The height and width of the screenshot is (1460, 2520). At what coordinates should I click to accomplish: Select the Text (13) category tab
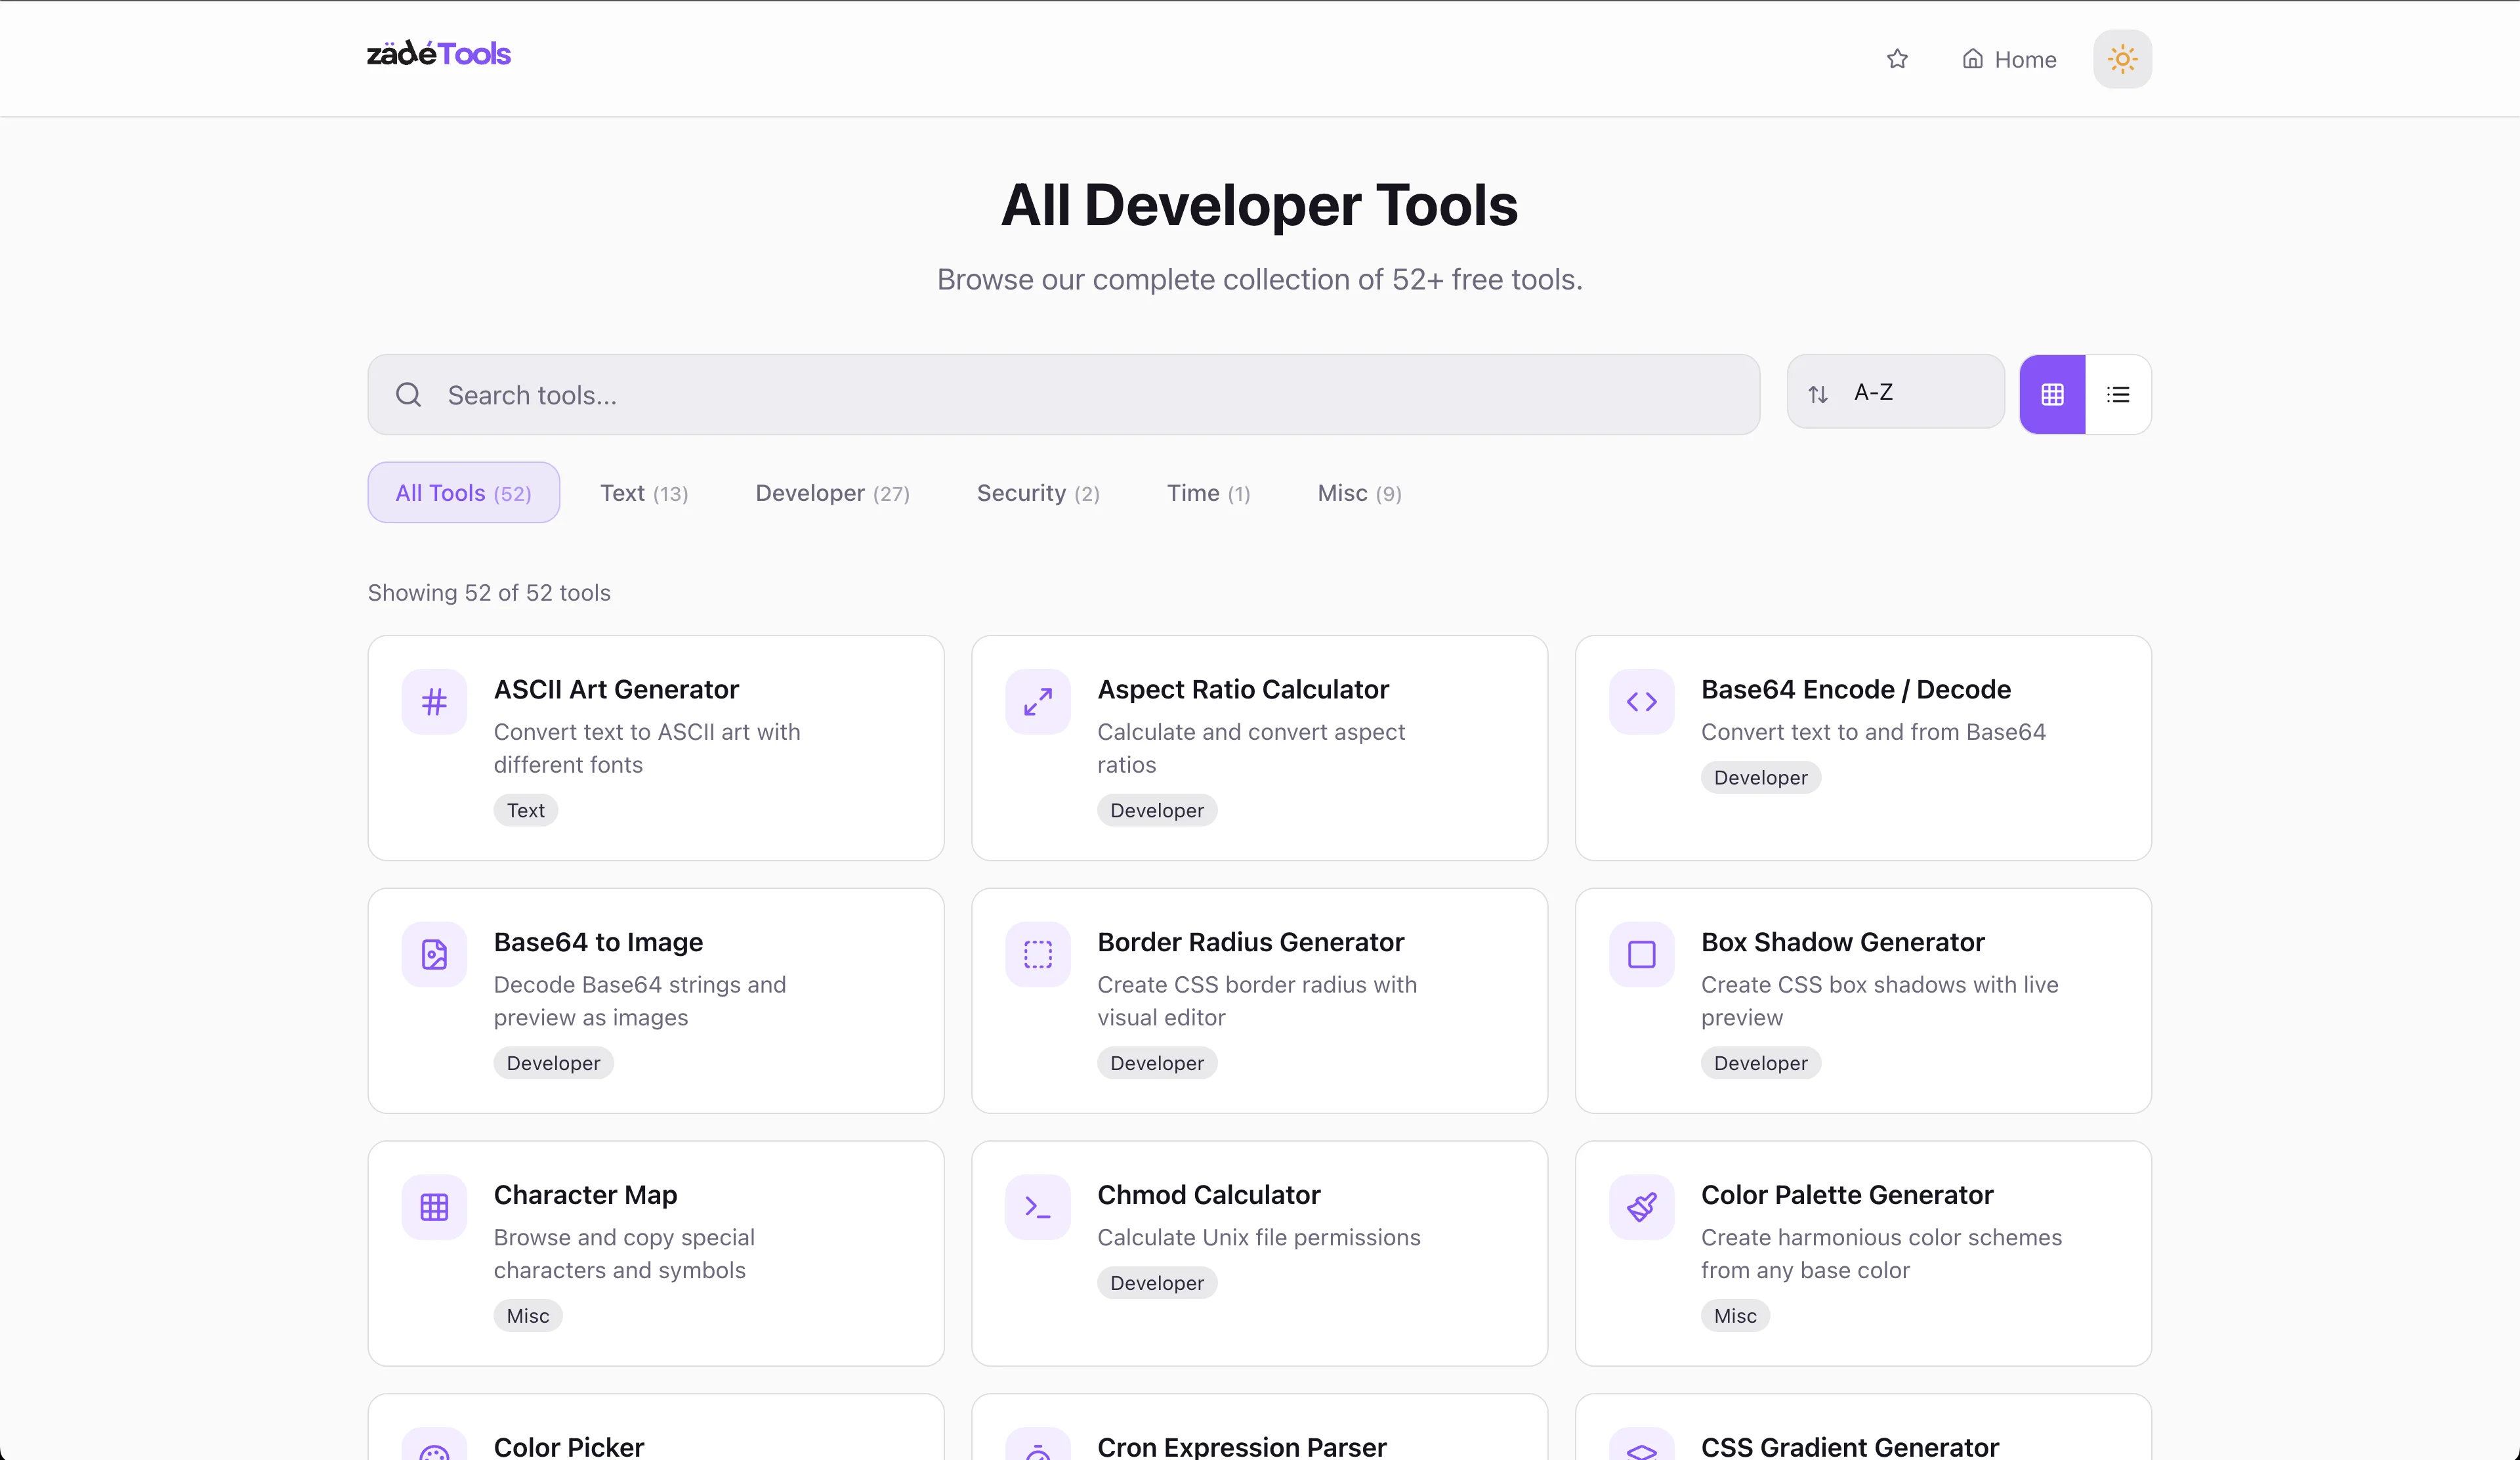point(644,493)
